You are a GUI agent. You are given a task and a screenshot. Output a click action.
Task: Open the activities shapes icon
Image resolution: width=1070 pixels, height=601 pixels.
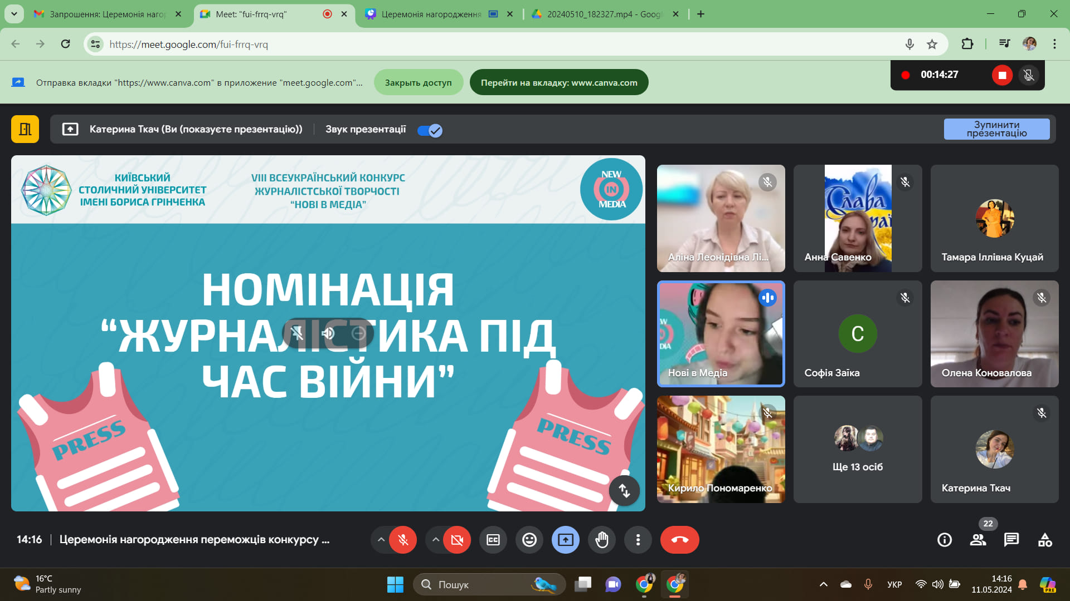point(1045,540)
